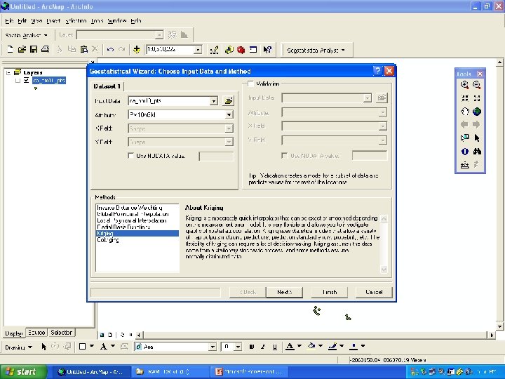Screen dimensions: 505x379
Task: Open the fill color swatch dropdown
Action: click(x=321, y=347)
